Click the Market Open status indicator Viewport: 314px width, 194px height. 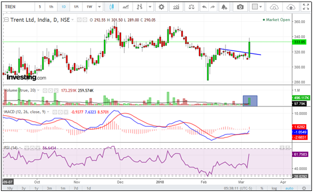(276, 20)
